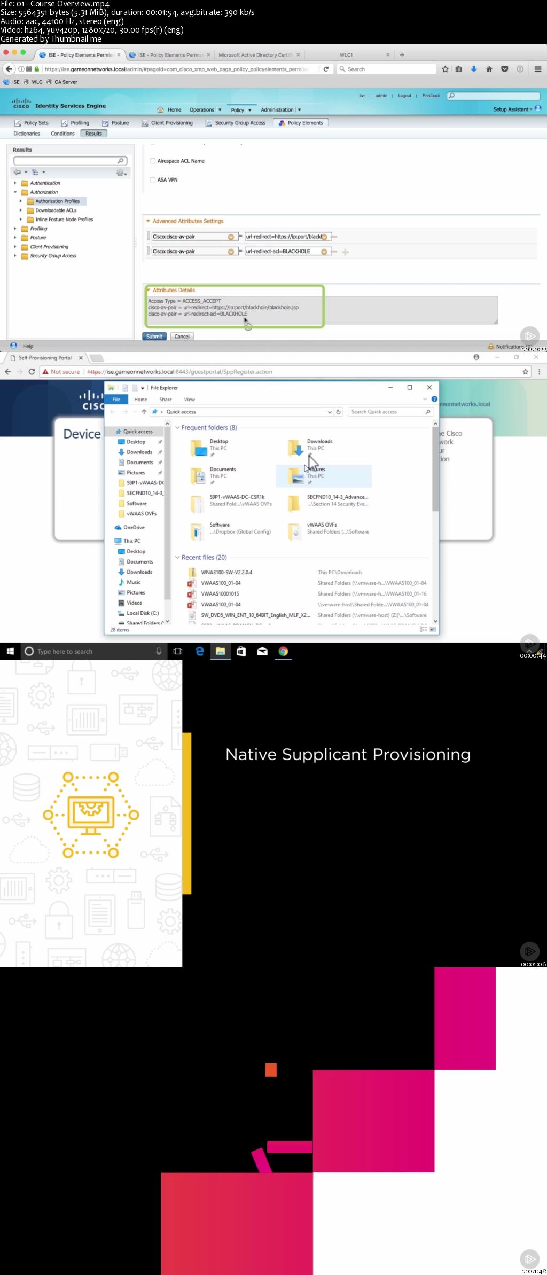
Task: Collapse the Authorization tree folder
Action: pos(15,192)
